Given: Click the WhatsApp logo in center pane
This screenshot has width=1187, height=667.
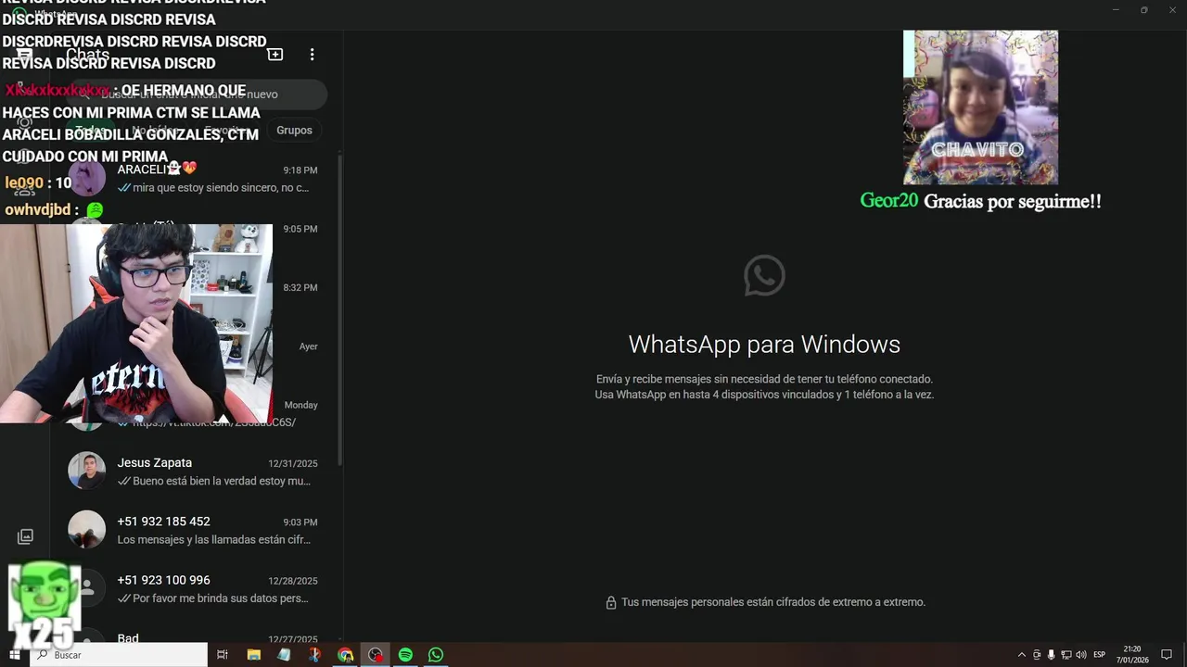Looking at the screenshot, I should pyautogui.click(x=764, y=275).
